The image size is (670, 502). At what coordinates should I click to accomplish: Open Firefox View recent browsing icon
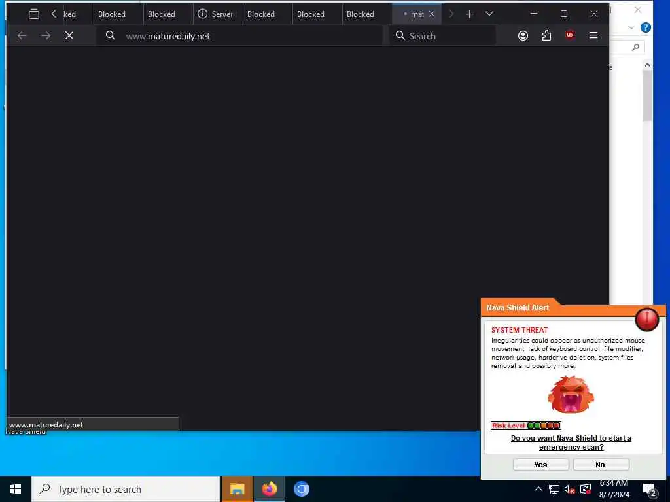(x=34, y=14)
